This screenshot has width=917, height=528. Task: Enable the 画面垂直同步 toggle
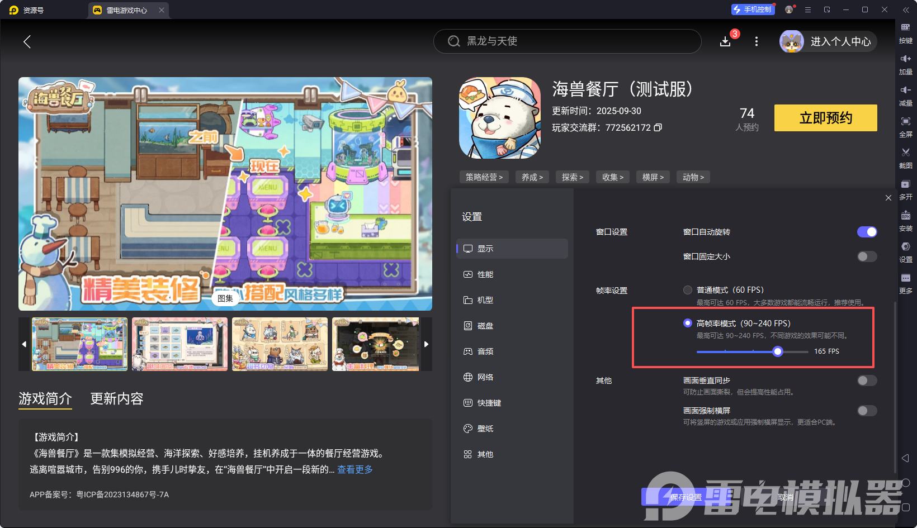coord(867,380)
